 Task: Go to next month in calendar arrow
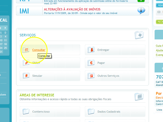click(x=5, y=28)
